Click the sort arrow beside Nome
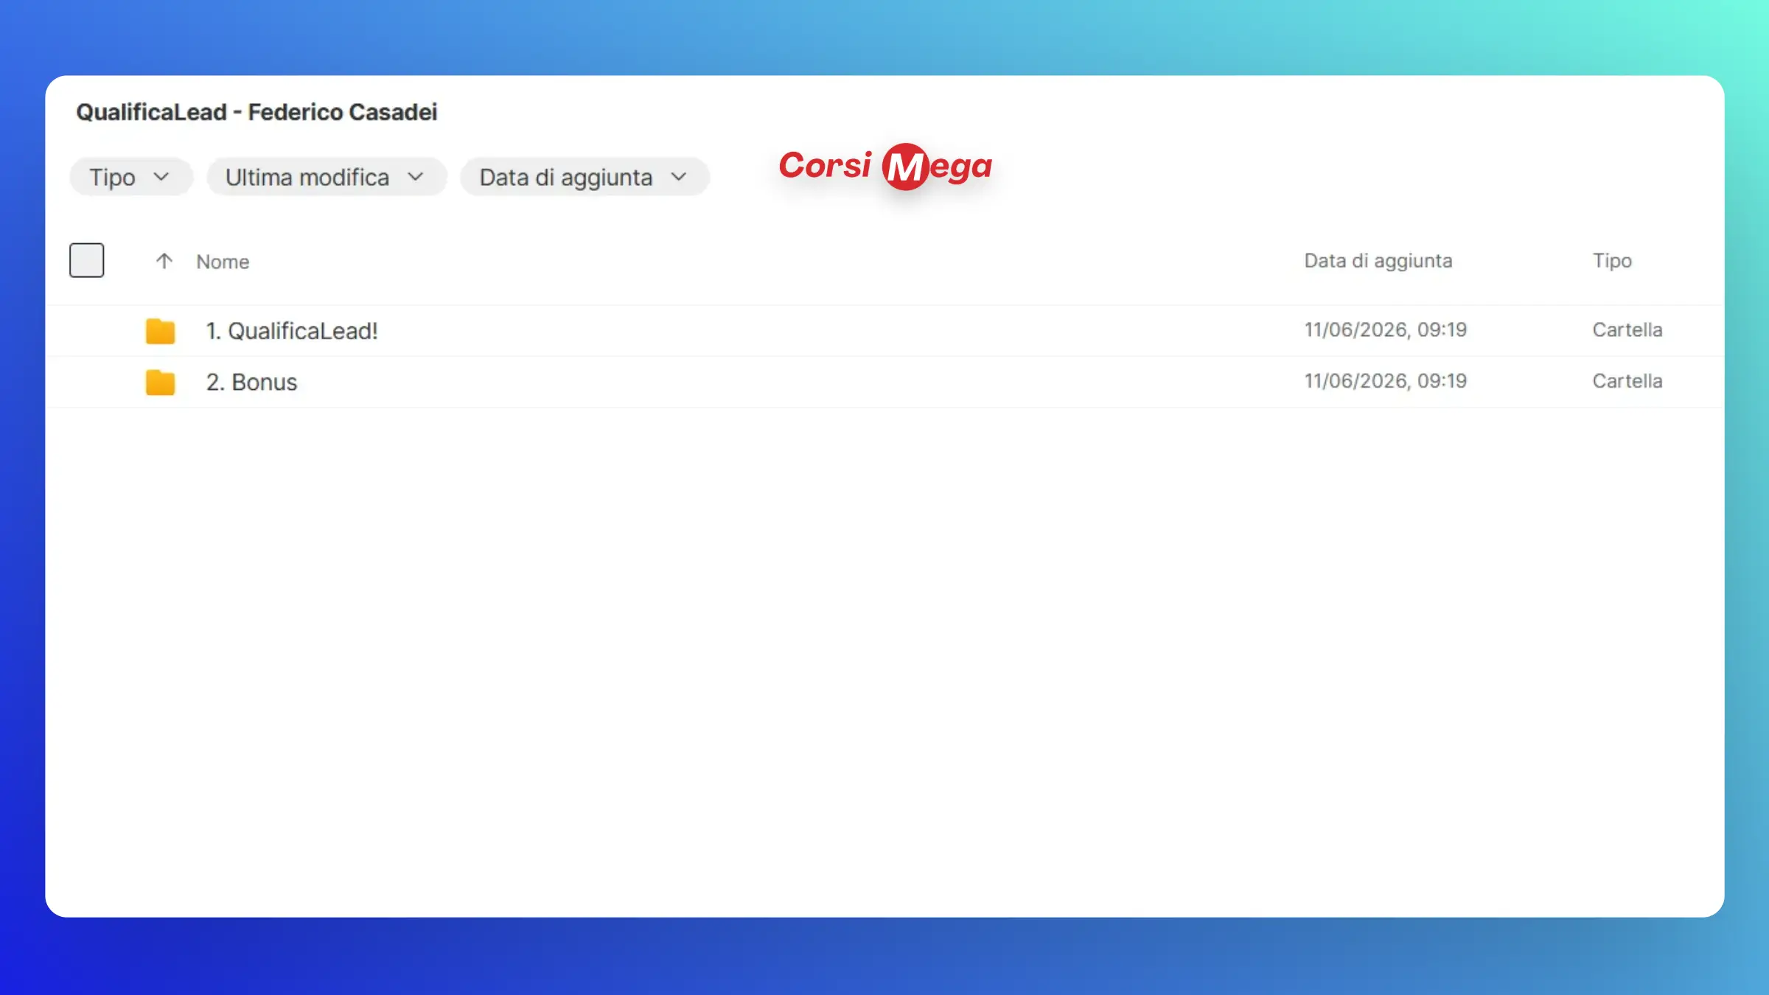 click(164, 261)
